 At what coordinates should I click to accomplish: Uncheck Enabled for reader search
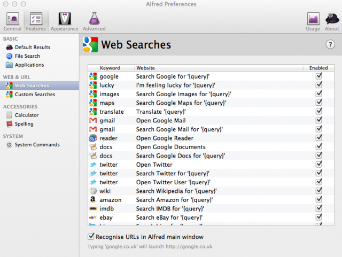click(x=319, y=138)
